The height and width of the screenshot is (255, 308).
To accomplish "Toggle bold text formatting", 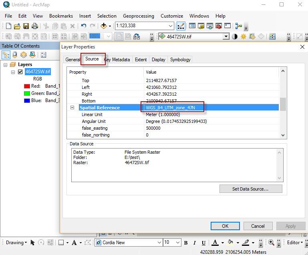I will [x=186, y=243].
